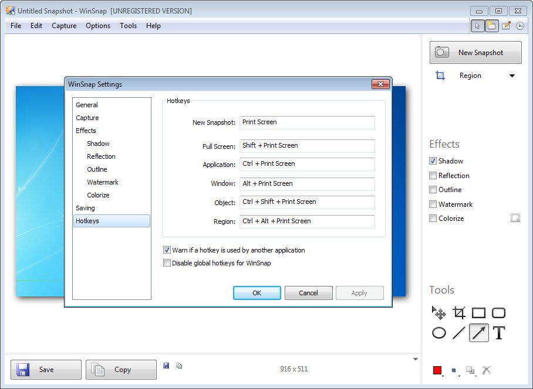The height and width of the screenshot is (389, 533).
Task: Select the Ellipse drawing tool
Action: tap(439, 333)
